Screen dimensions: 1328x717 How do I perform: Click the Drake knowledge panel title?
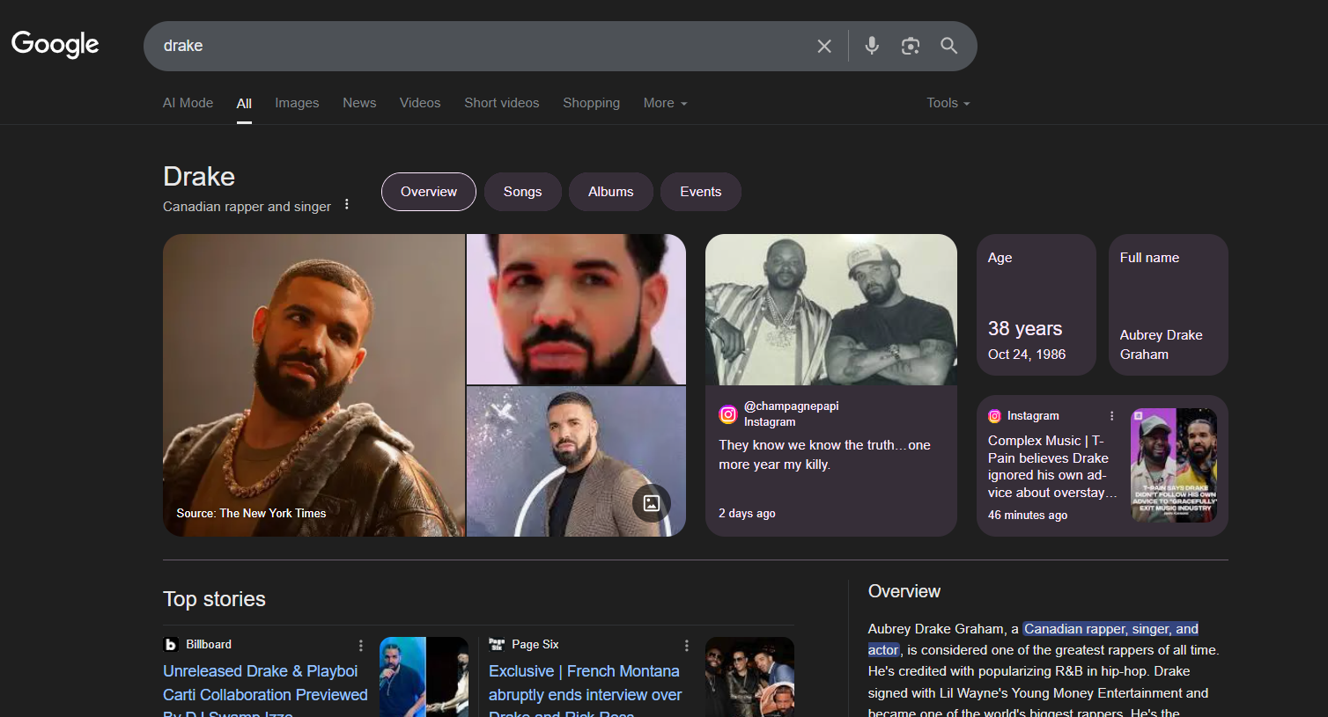coord(199,176)
